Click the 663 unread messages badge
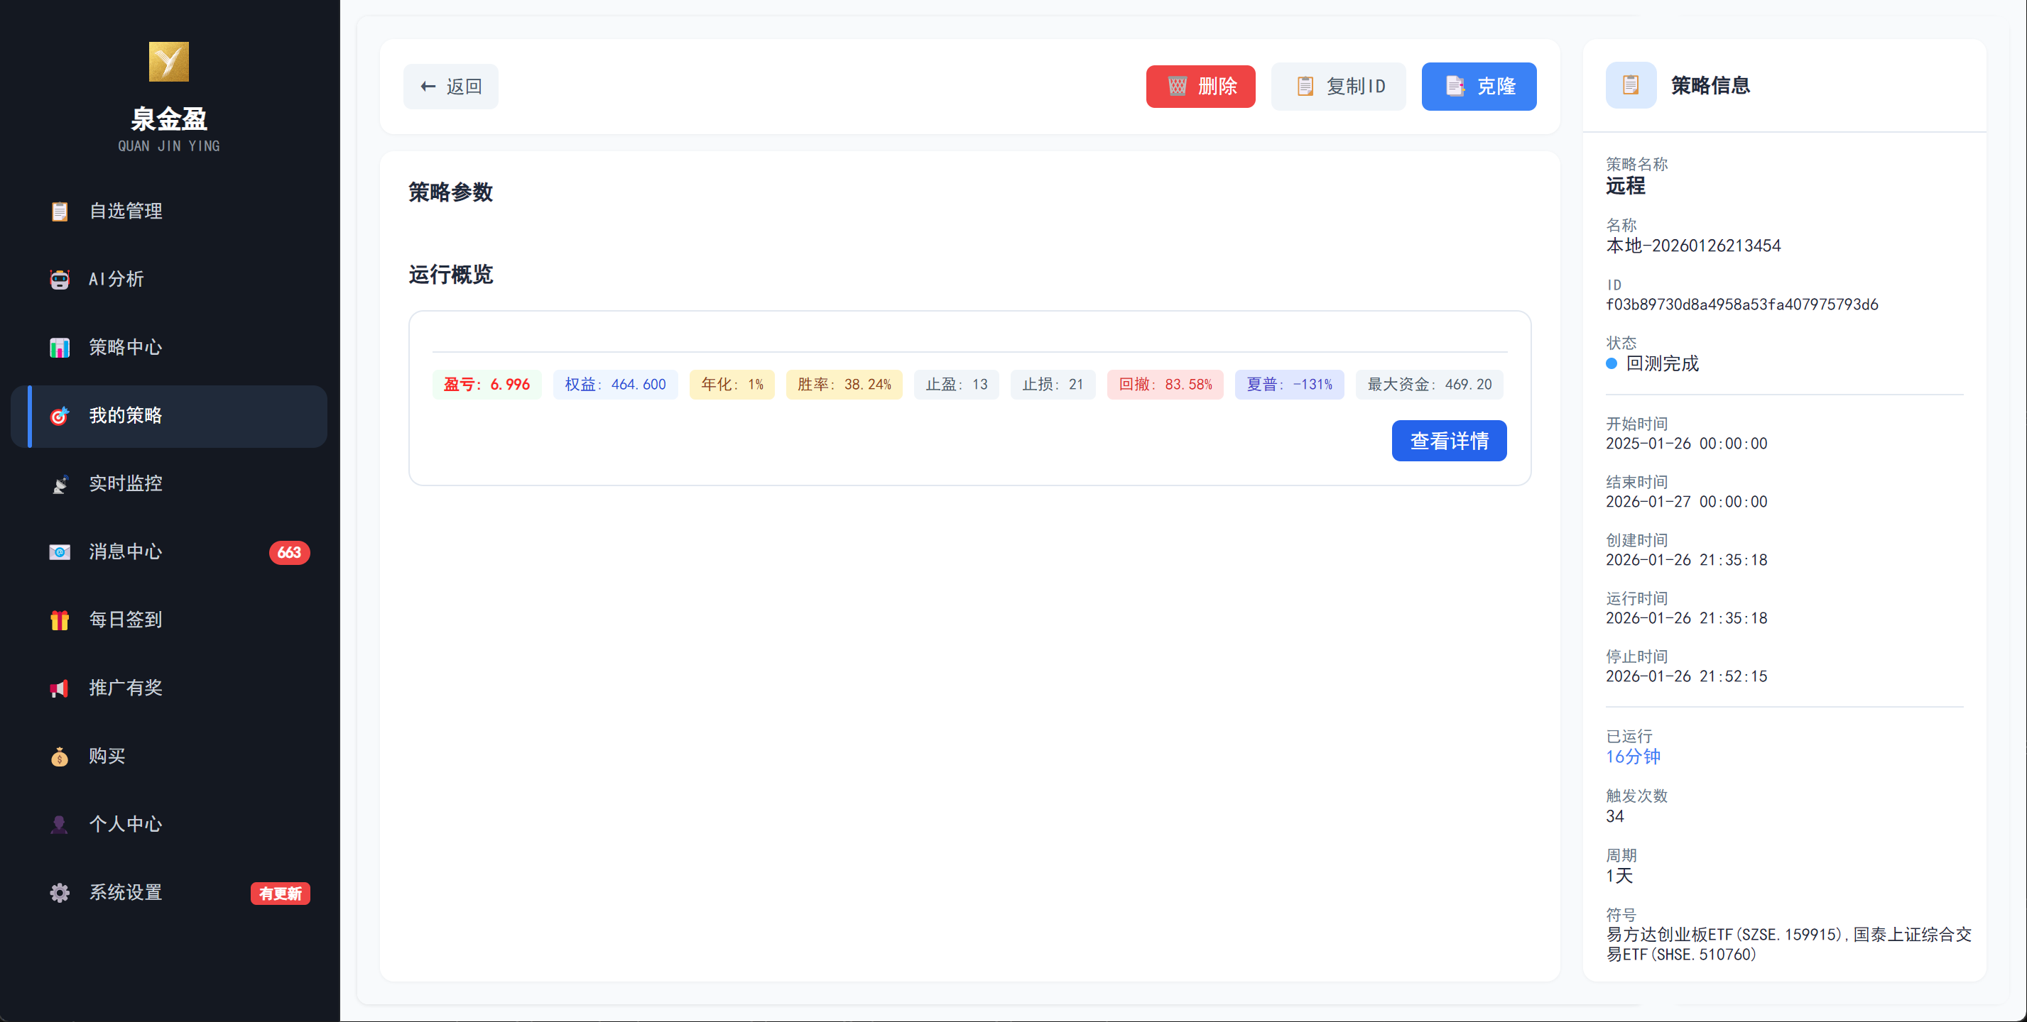This screenshot has width=2027, height=1022. (x=289, y=553)
